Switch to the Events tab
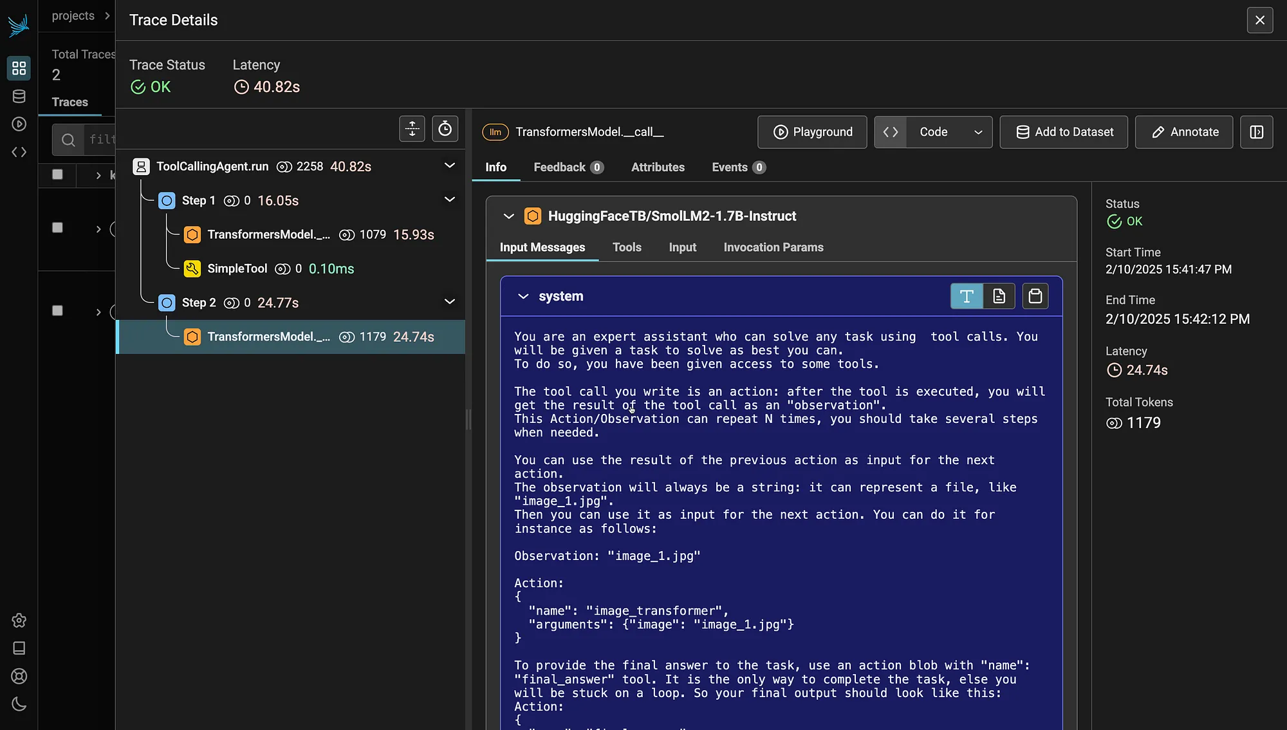This screenshot has height=730, width=1287. click(739, 167)
